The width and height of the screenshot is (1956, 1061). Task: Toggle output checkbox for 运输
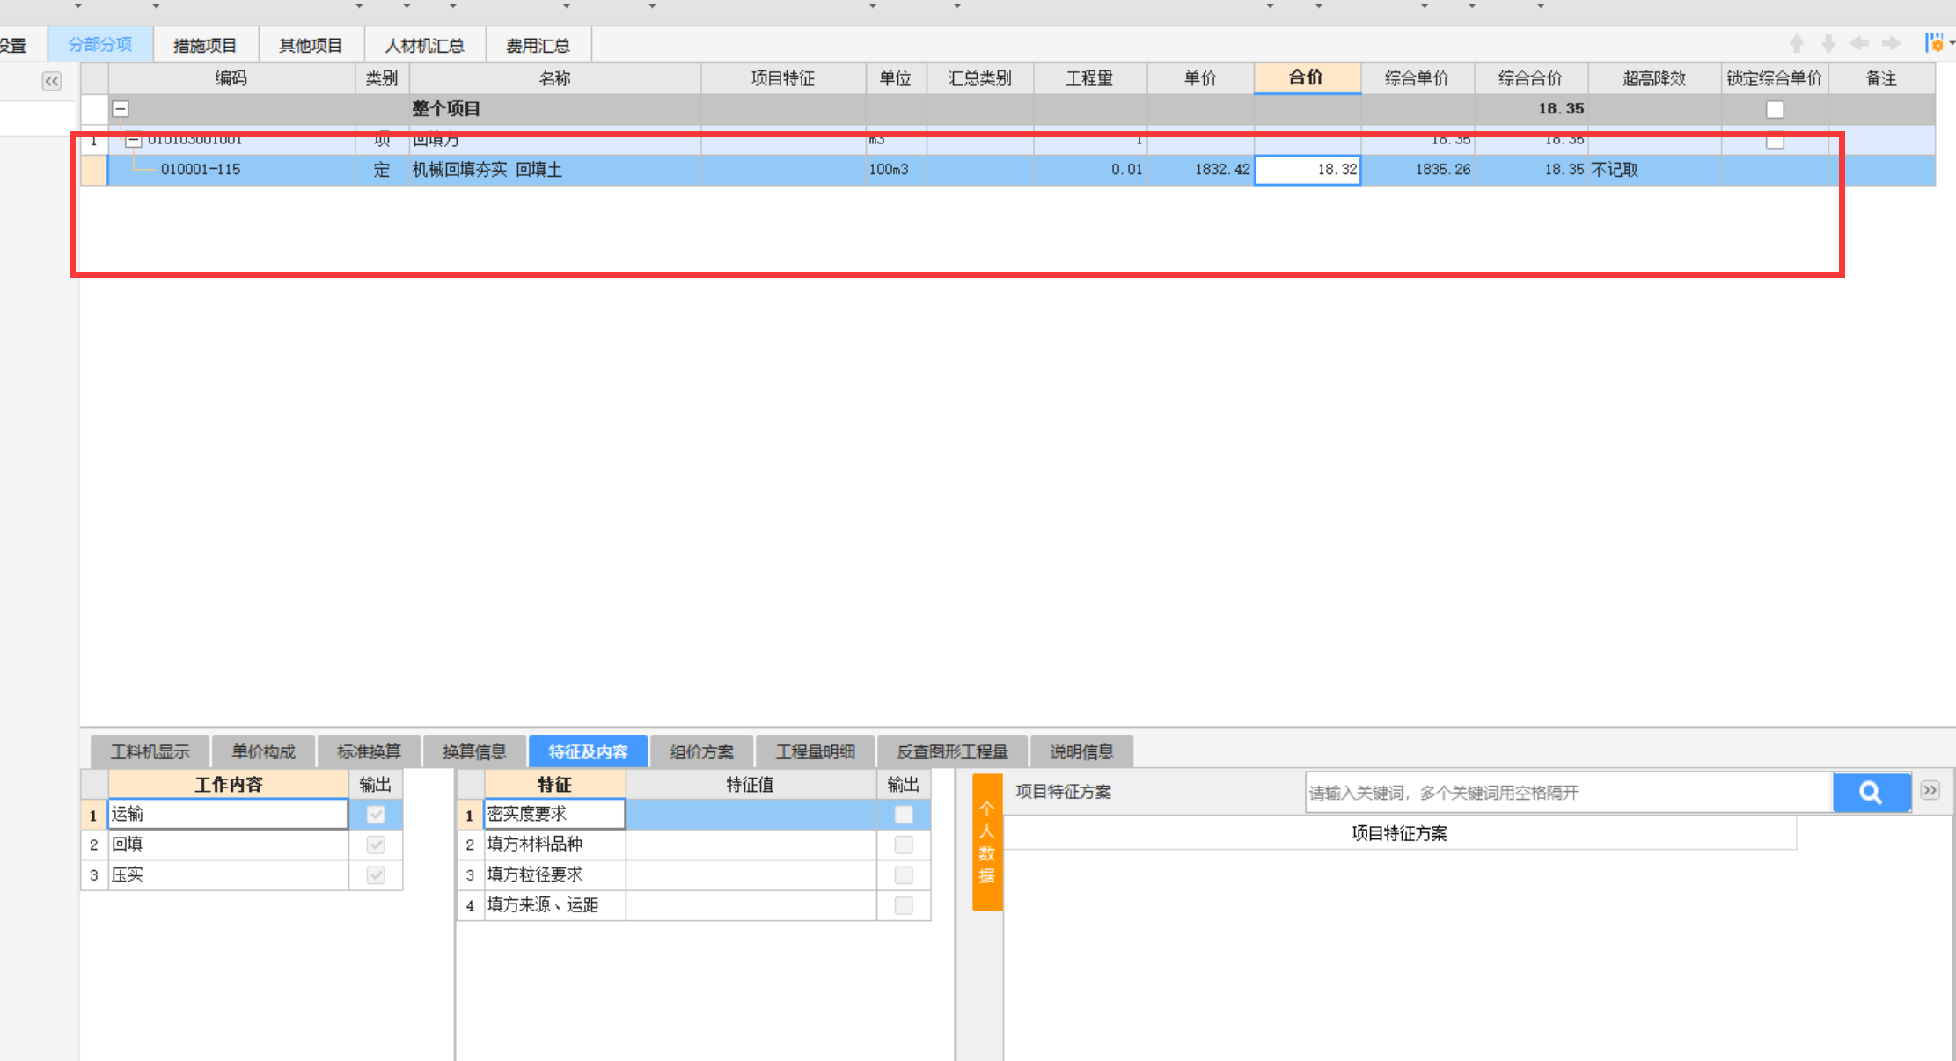point(376,815)
